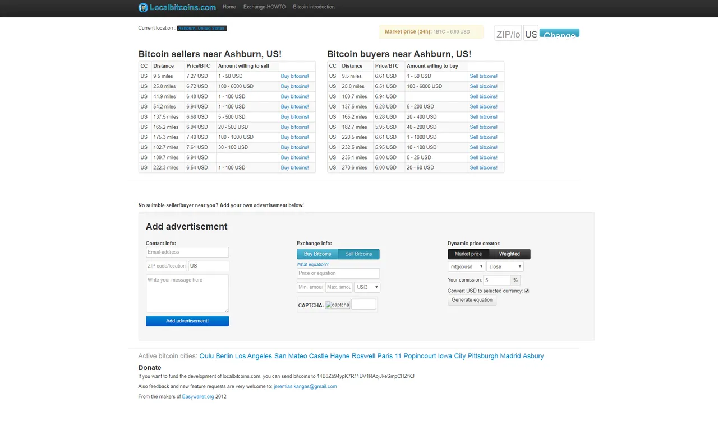Screen dimensions: 718x426
Task: Click Buy bitcoins! for the 165.2 miles seller
Action: [295, 127]
